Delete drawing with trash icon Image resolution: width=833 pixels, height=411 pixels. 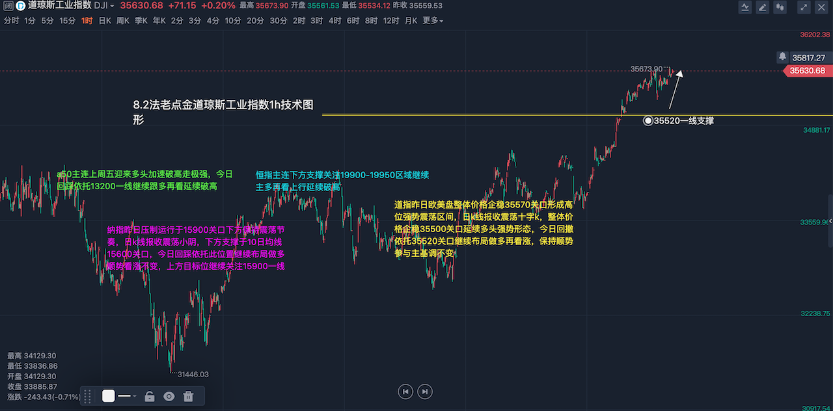pyautogui.click(x=188, y=396)
